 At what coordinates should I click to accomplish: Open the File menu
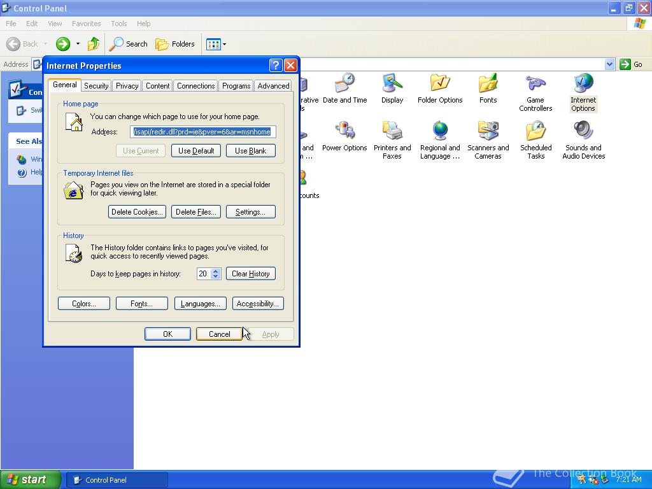tap(11, 24)
